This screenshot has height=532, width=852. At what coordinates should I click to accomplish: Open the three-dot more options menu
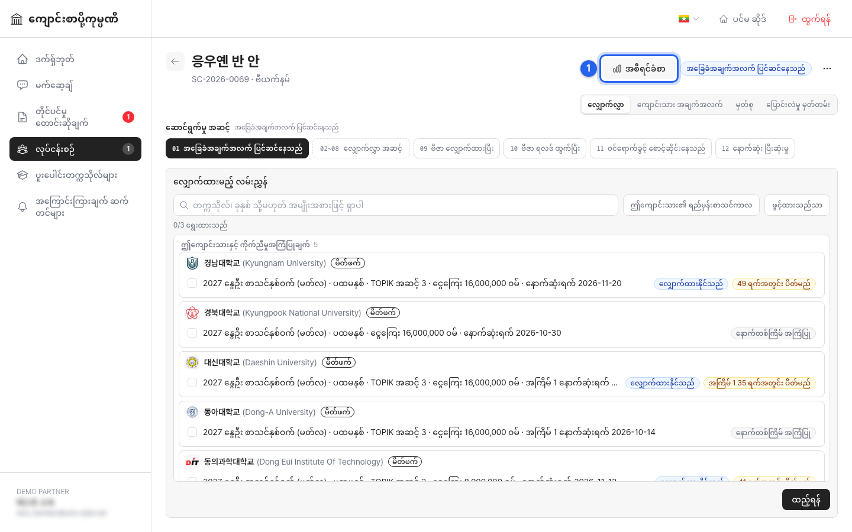827,69
